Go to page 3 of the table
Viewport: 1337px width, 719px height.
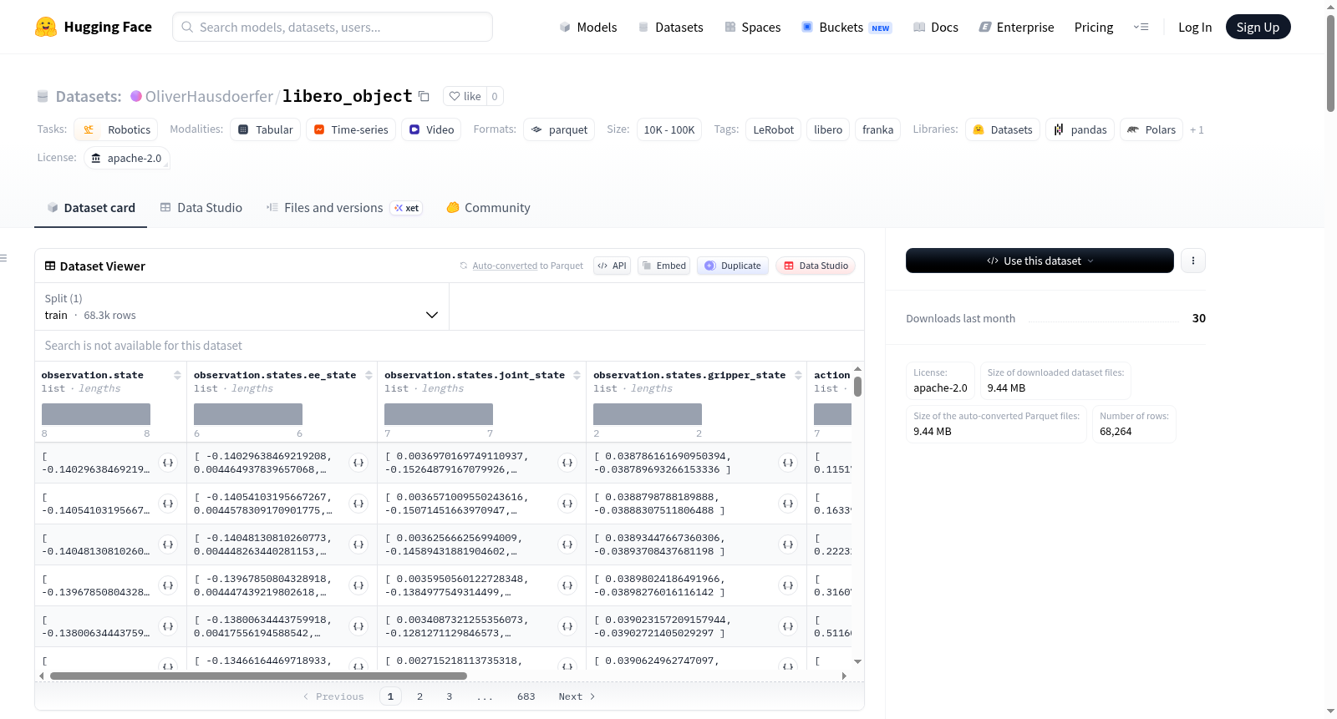[449, 696]
